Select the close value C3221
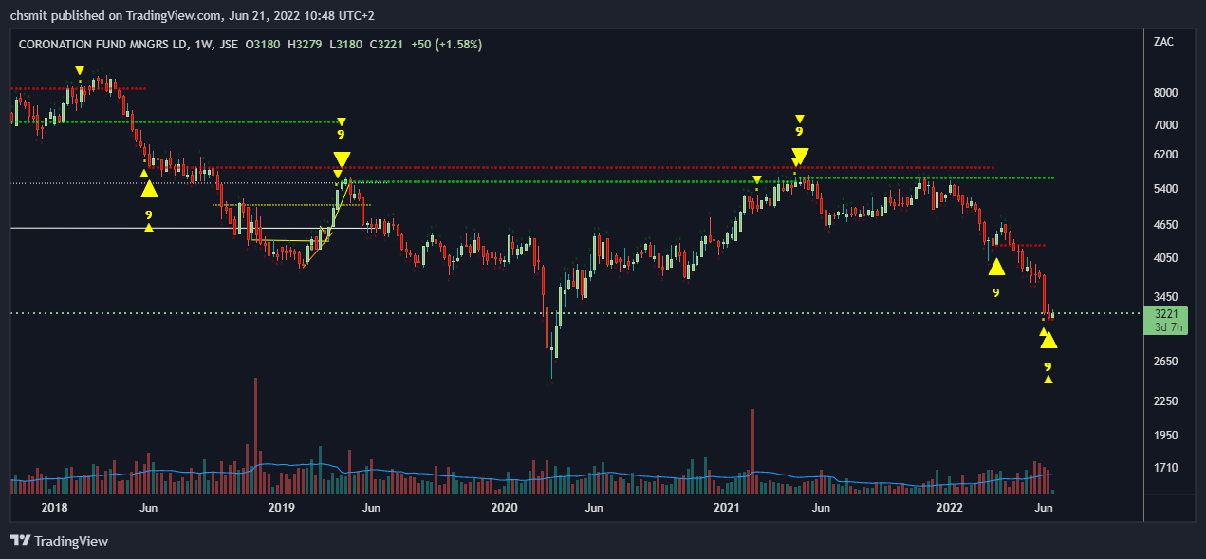The image size is (1206, 559). point(387,45)
